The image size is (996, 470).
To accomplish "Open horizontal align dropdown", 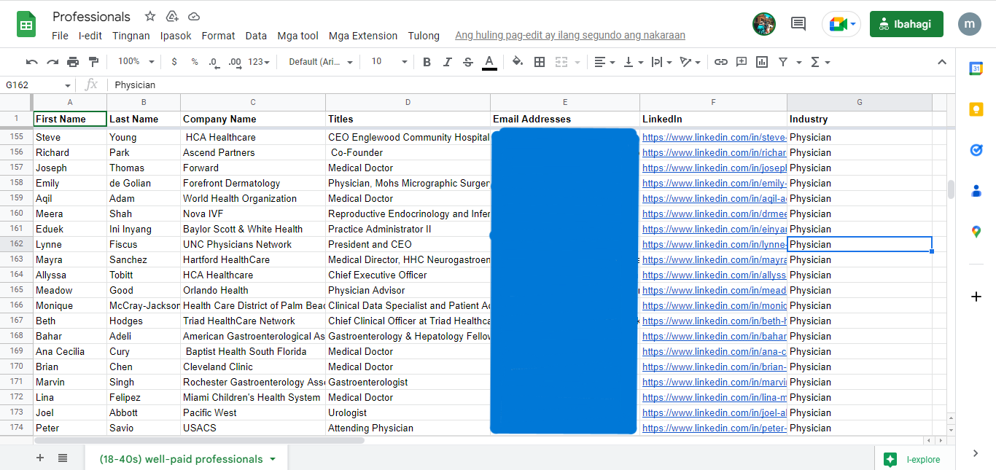I will [x=604, y=62].
